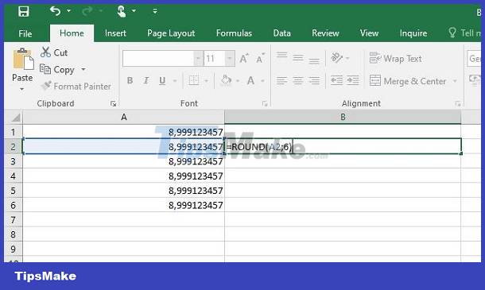The image size is (485, 290).
Task: Select column B header
Action: click(343, 117)
